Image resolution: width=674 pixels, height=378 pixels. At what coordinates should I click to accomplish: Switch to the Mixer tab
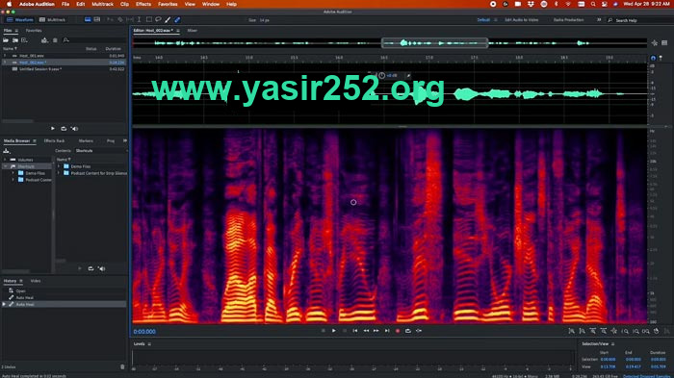(193, 31)
